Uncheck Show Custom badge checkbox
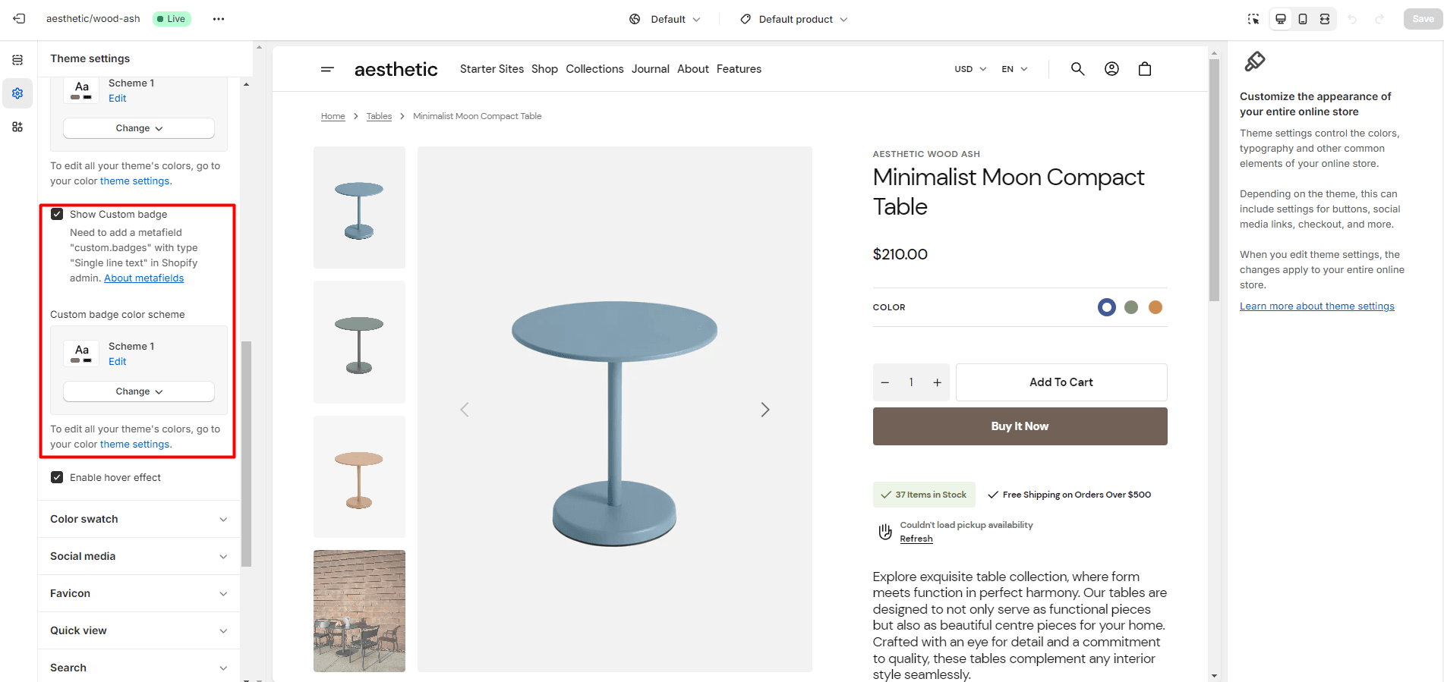The image size is (1444, 682). [x=57, y=214]
